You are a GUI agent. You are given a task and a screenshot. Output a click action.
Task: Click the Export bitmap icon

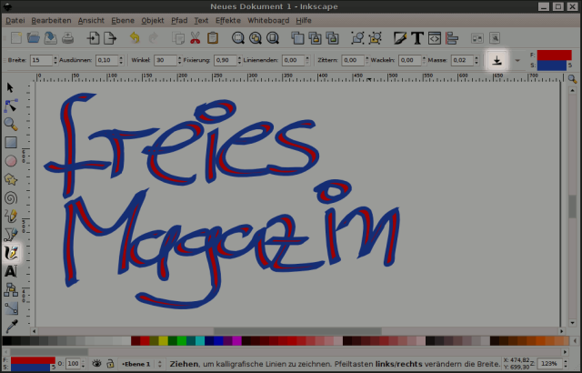(x=110, y=38)
